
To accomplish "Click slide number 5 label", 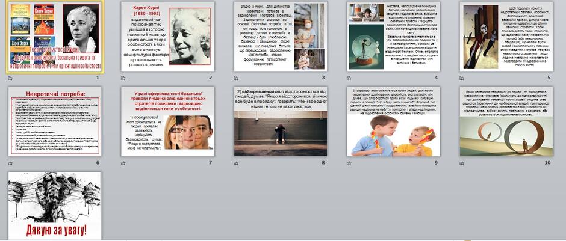I will pos(549,78).
